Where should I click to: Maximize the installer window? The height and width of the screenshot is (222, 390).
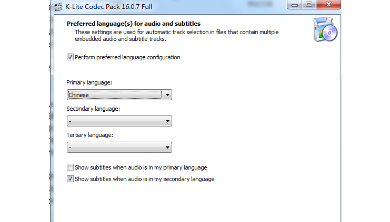[x=309, y=5]
